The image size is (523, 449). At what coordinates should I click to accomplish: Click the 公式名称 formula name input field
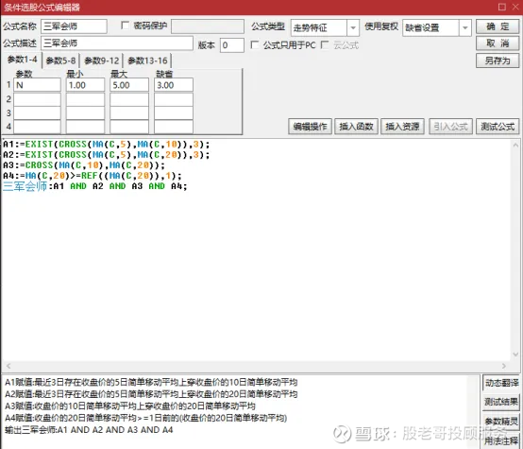74,26
